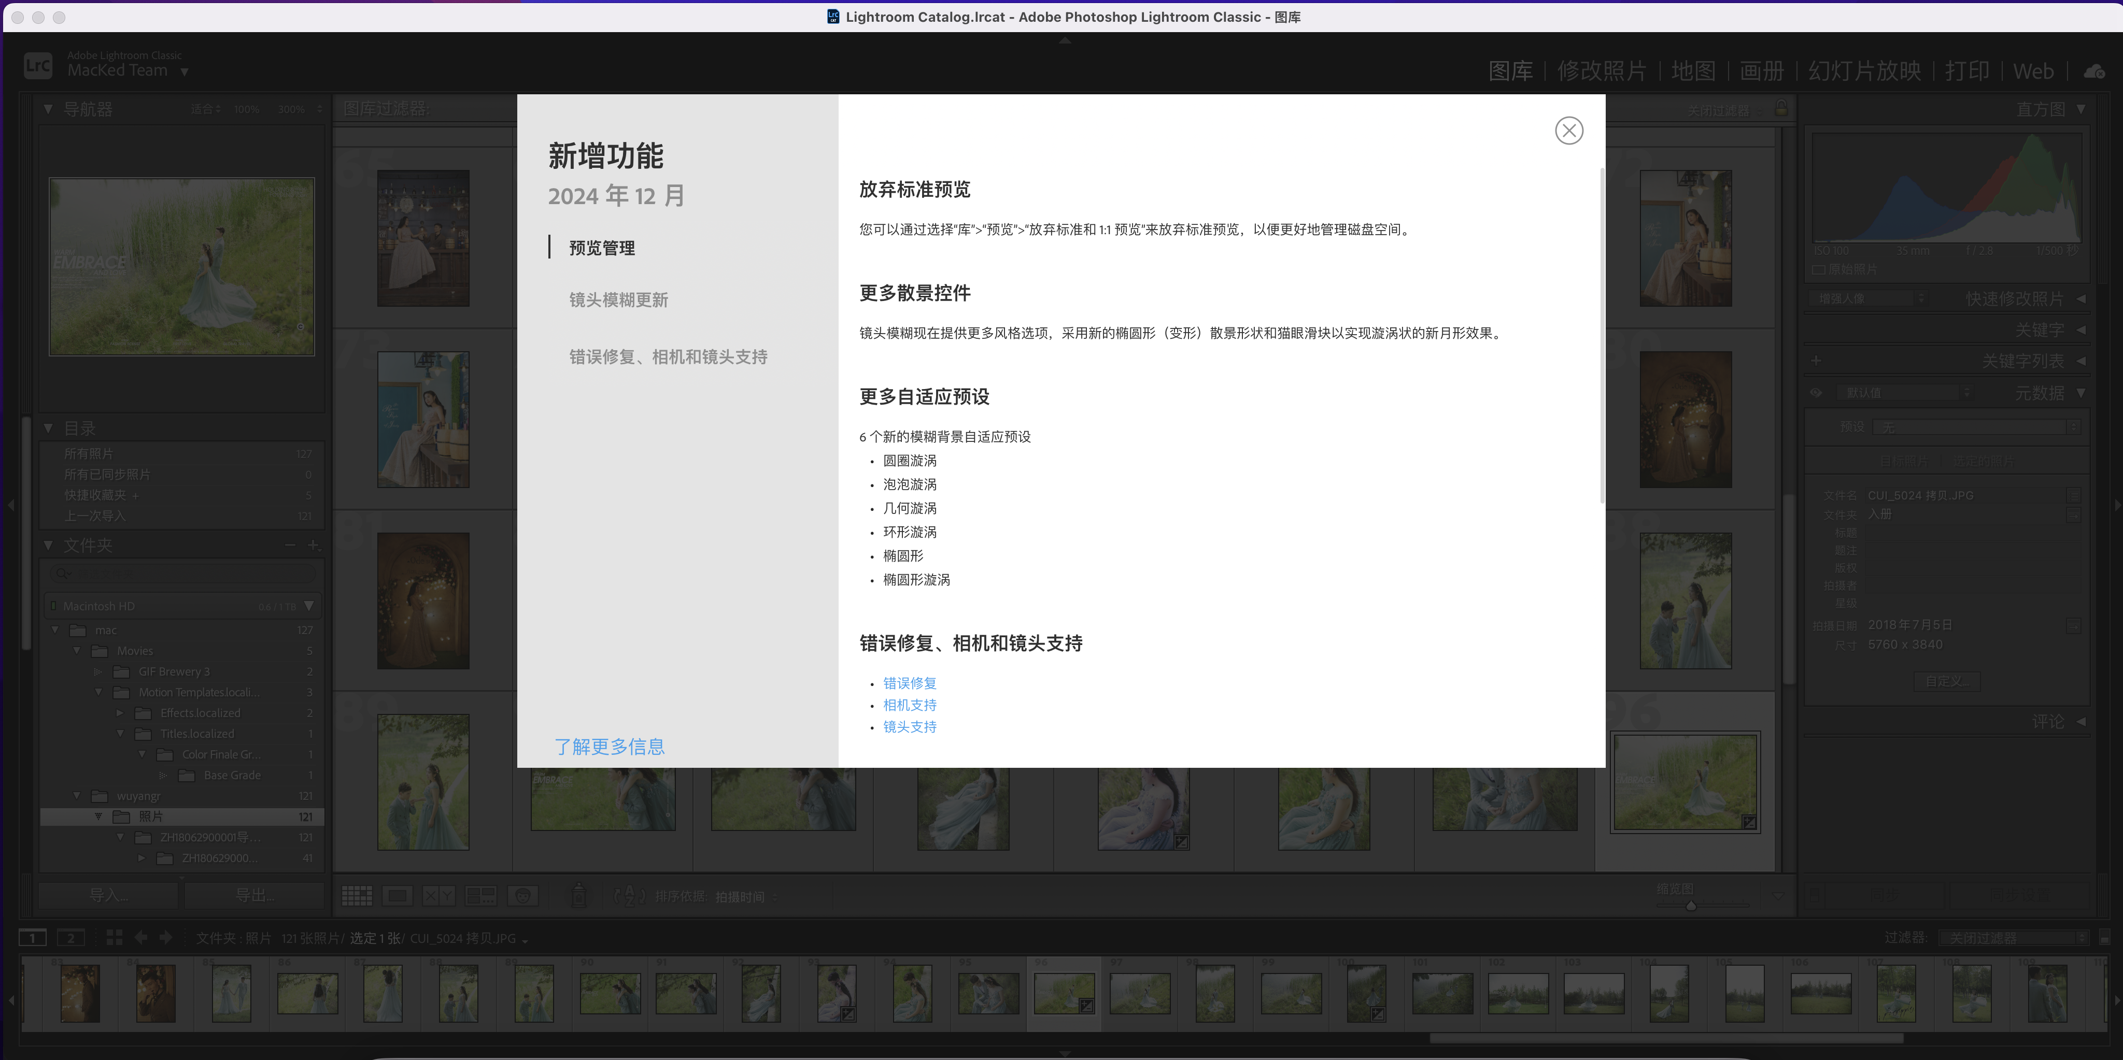This screenshot has width=2123, height=1060.
Task: Close the 新增功能 dialog with X icon
Action: pos(1568,130)
